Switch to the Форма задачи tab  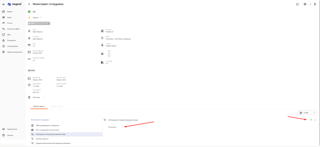click(39, 106)
